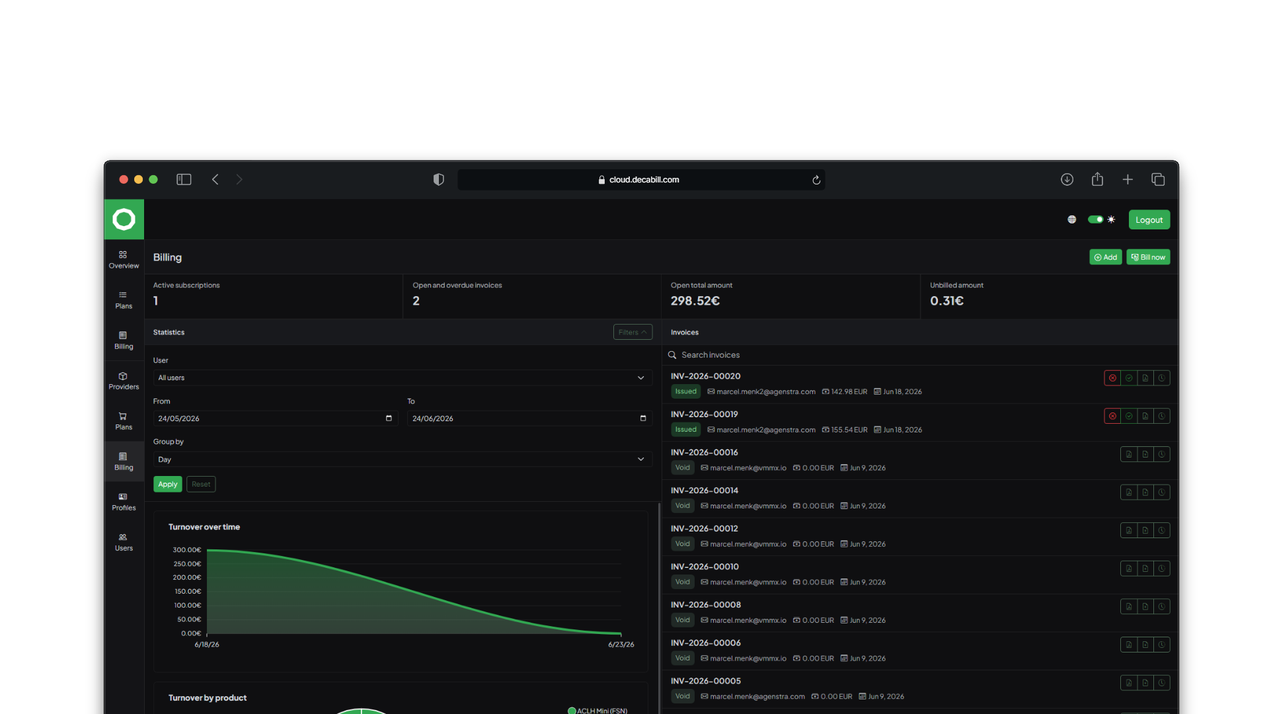Click the To date field
The width and height of the screenshot is (1269, 714).
point(529,418)
